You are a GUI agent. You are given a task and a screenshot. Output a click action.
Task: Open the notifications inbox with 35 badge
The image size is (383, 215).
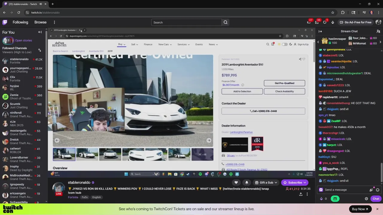[x=317, y=22]
